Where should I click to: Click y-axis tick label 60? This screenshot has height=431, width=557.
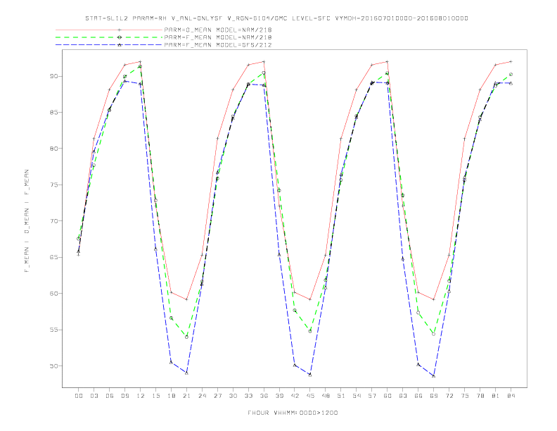click(x=53, y=294)
